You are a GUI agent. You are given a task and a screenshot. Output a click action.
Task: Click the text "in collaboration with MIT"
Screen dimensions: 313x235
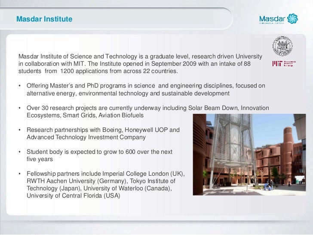click(x=52, y=64)
